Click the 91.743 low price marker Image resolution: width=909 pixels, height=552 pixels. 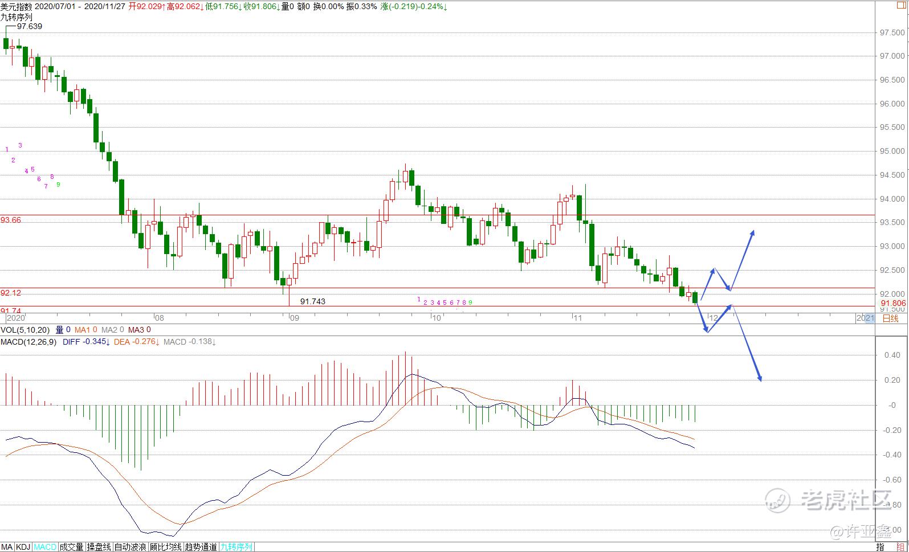[x=313, y=301]
